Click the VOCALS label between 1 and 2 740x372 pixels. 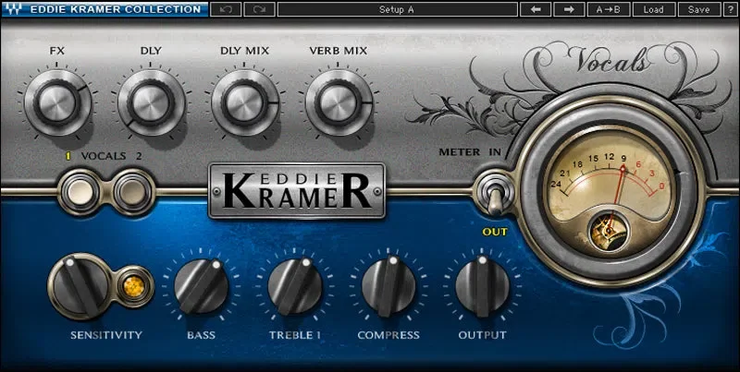pos(104,156)
